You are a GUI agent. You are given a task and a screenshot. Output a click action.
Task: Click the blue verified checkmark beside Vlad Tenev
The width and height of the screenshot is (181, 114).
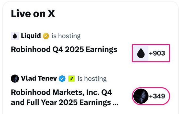[x=62, y=78]
